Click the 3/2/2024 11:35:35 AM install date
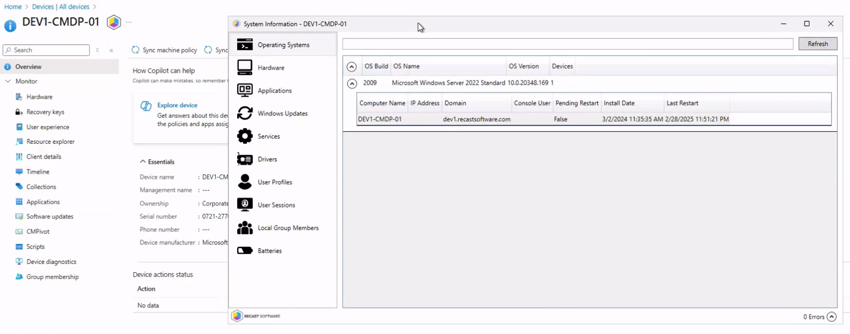 [x=633, y=119]
